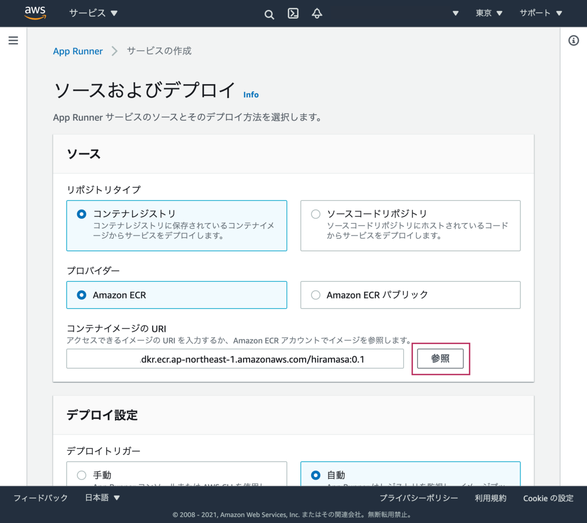Viewport: 587px width, 523px height.
Task: Click the プロバイダー label
Action: tap(93, 270)
